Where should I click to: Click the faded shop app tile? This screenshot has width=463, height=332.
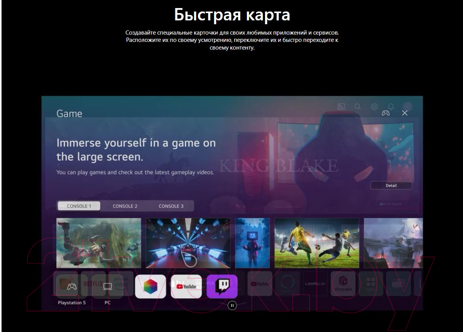[x=343, y=284]
